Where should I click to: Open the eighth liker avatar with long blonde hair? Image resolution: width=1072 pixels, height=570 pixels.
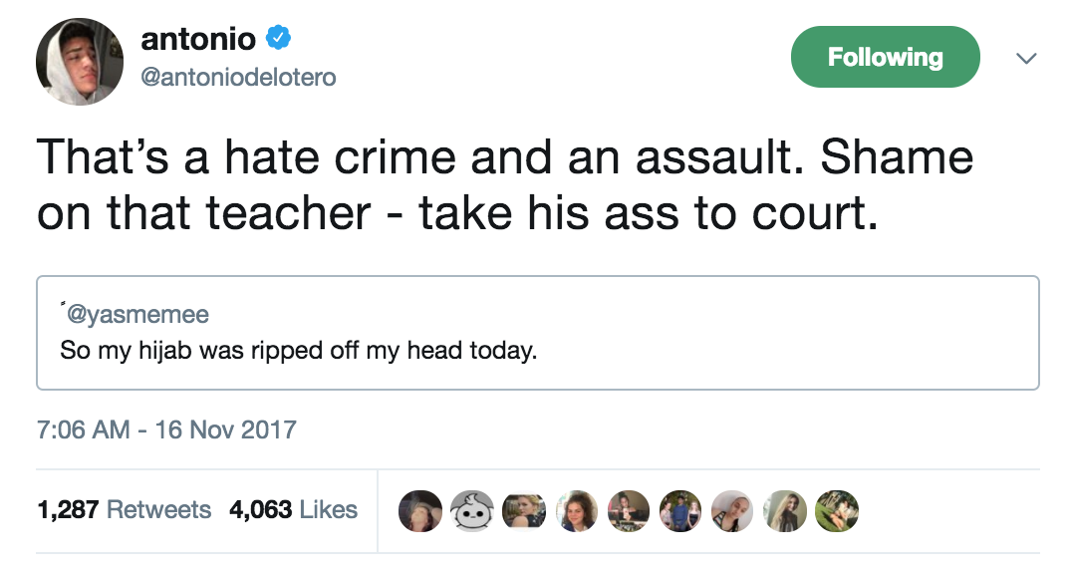click(x=785, y=510)
